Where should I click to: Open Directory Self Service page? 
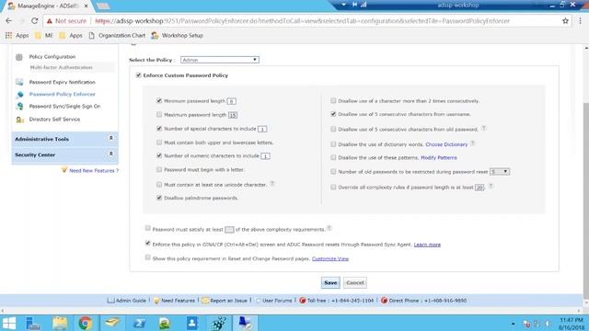pyautogui.click(x=54, y=120)
